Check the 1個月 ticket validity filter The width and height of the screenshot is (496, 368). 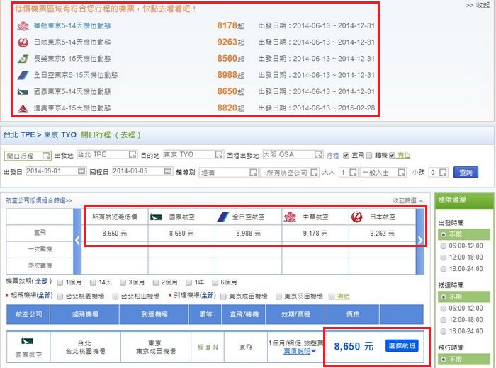[60, 282]
